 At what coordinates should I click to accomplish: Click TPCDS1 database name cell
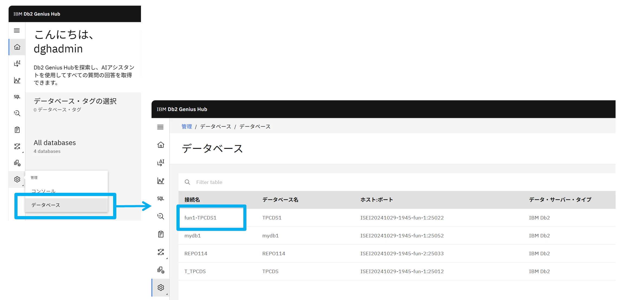272,218
